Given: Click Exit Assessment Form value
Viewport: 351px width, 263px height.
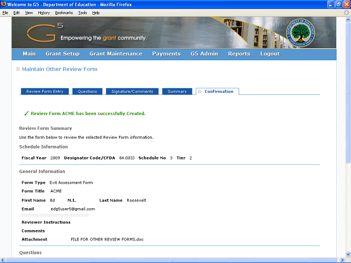Looking at the screenshot, I should point(71,182).
